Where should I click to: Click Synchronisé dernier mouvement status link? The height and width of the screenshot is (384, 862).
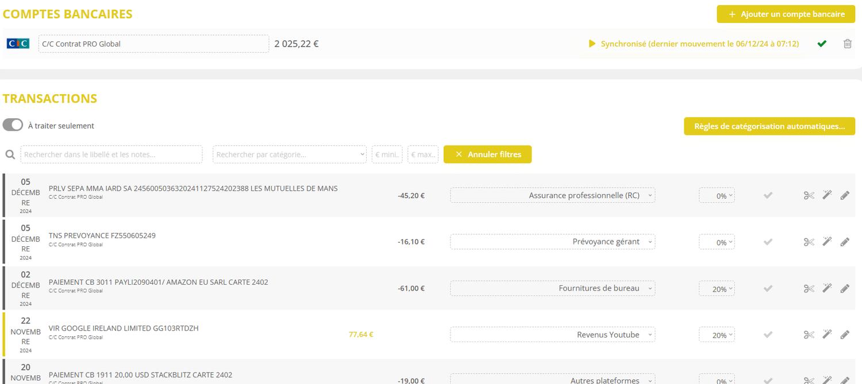tap(699, 44)
